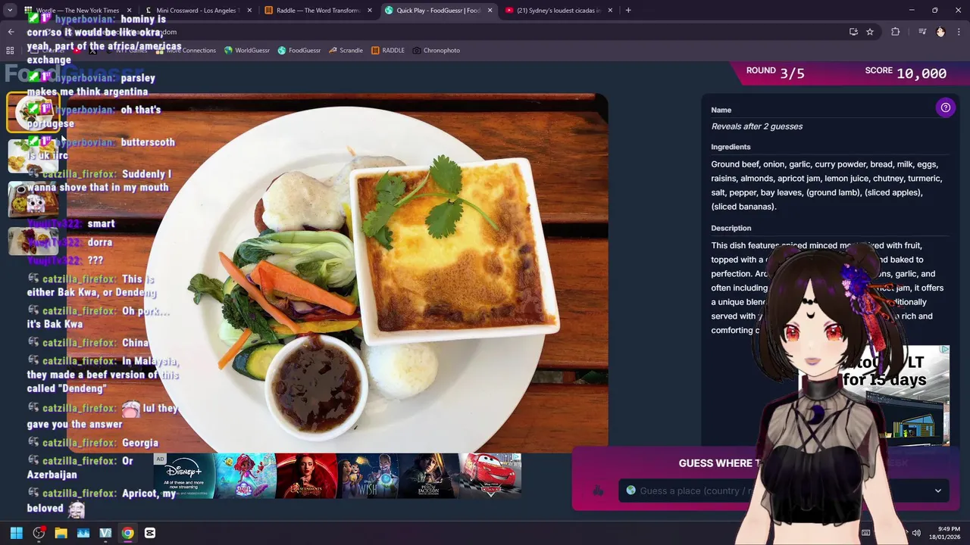
Task: Open the media control icon
Action: 922,32
